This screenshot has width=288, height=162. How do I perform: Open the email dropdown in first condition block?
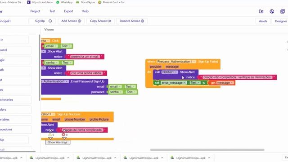[56, 46]
